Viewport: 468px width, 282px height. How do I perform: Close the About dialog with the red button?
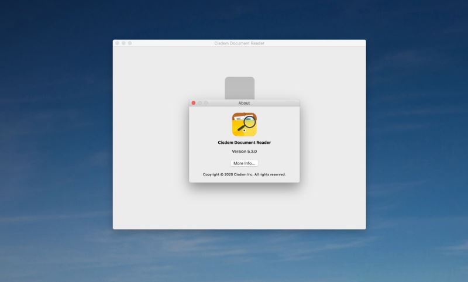point(194,103)
